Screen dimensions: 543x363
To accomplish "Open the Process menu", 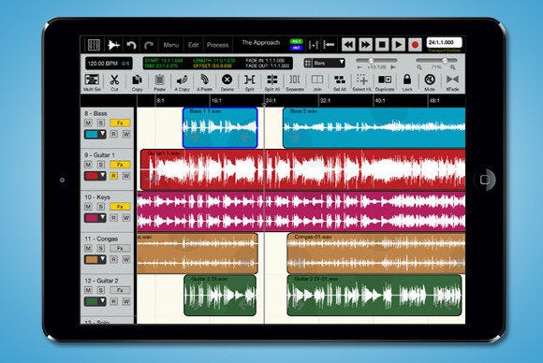I will [217, 45].
